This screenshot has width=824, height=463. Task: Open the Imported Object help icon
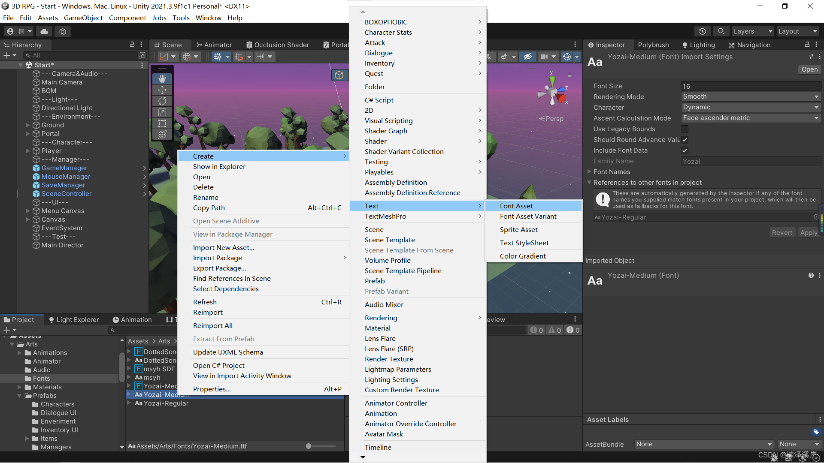click(811, 276)
